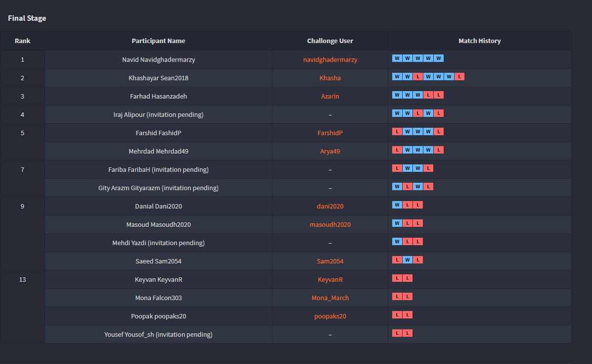Click the W badge in Mehdi Yazdi's row
The height and width of the screenshot is (364, 592).
tap(397, 242)
